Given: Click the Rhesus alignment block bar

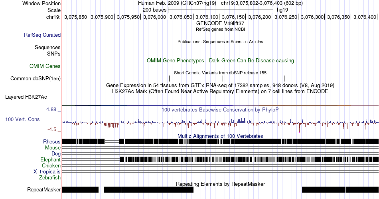Looking at the screenshot, I should (x=220, y=141).
